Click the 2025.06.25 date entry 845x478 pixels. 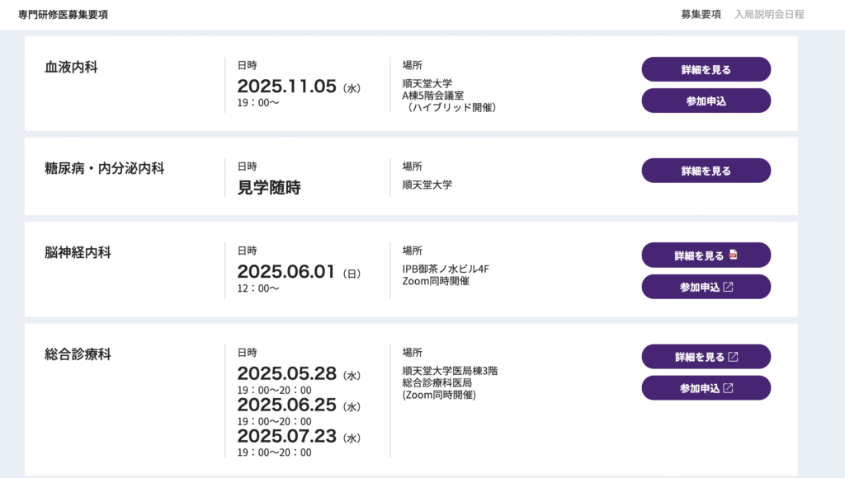pyautogui.click(x=287, y=405)
